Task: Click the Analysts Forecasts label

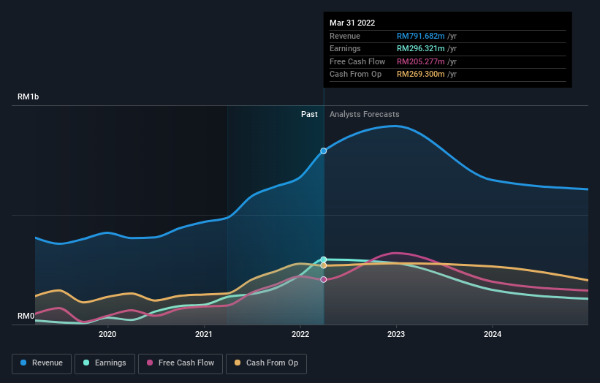Action: pos(364,114)
